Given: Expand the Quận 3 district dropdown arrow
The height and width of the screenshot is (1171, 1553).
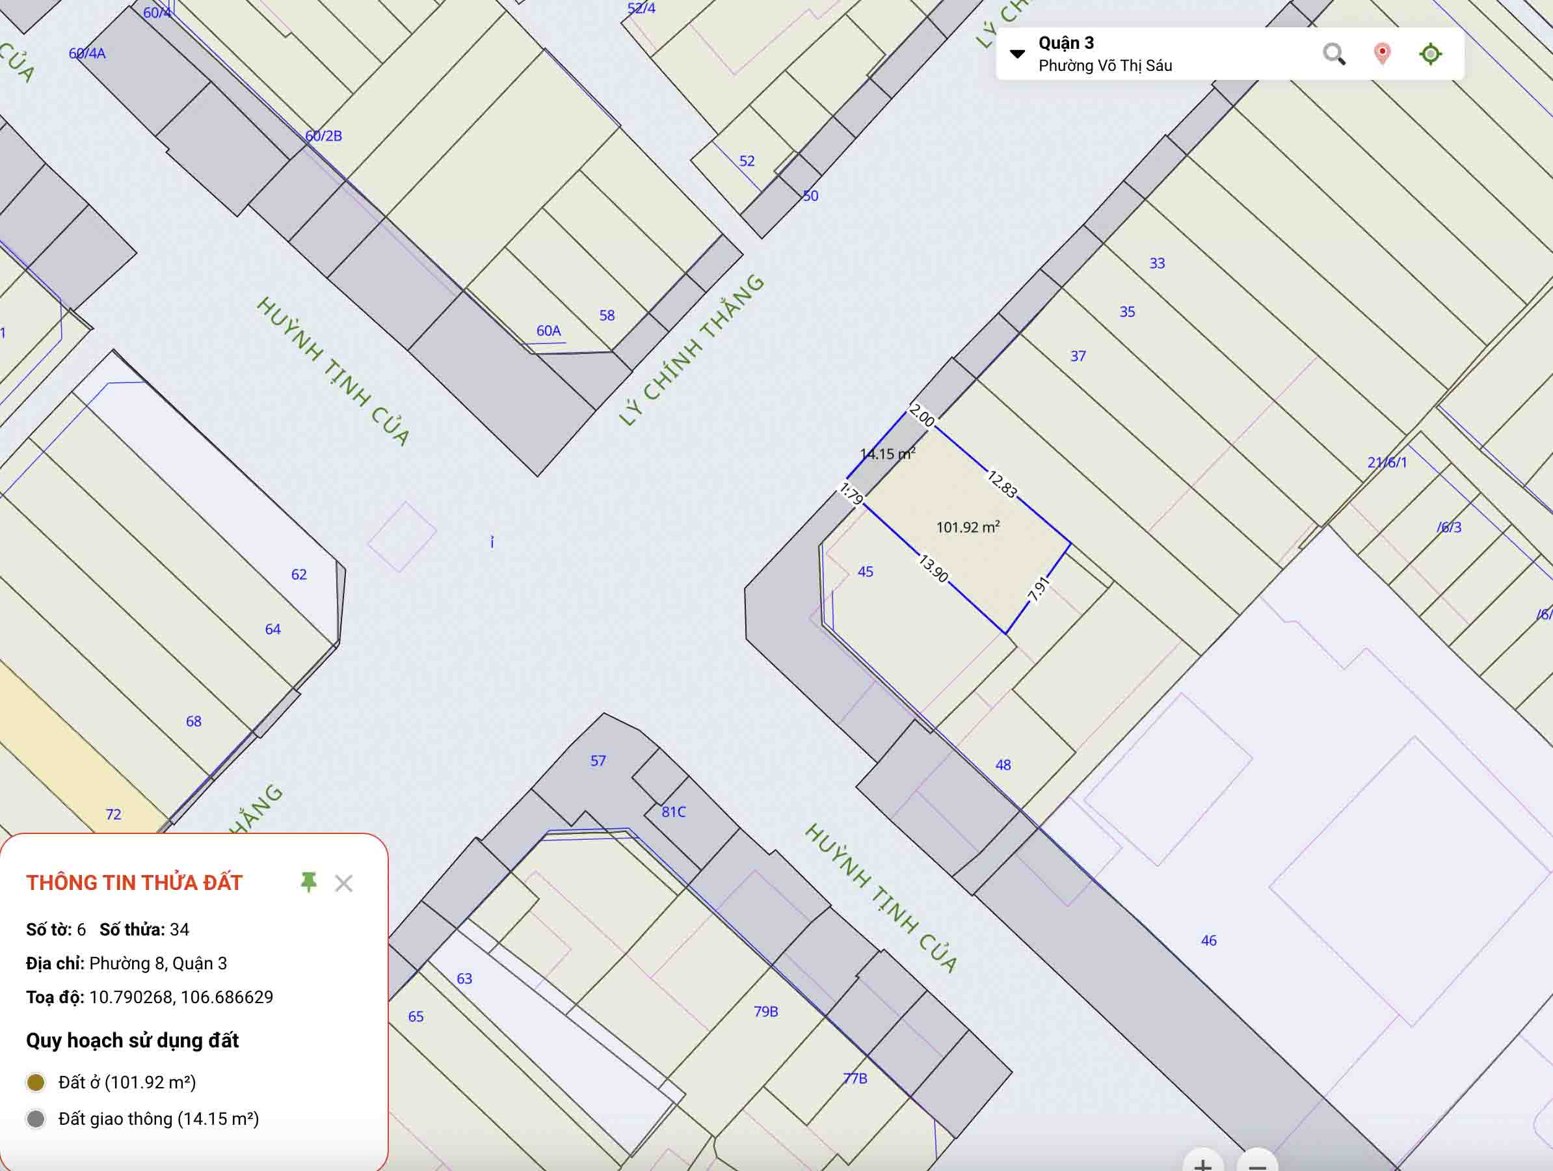Looking at the screenshot, I should click(x=1016, y=53).
